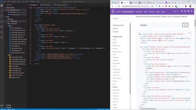196x110 pixels.
Task: Open Content section in docs sidebar
Action: (x=115, y=32)
